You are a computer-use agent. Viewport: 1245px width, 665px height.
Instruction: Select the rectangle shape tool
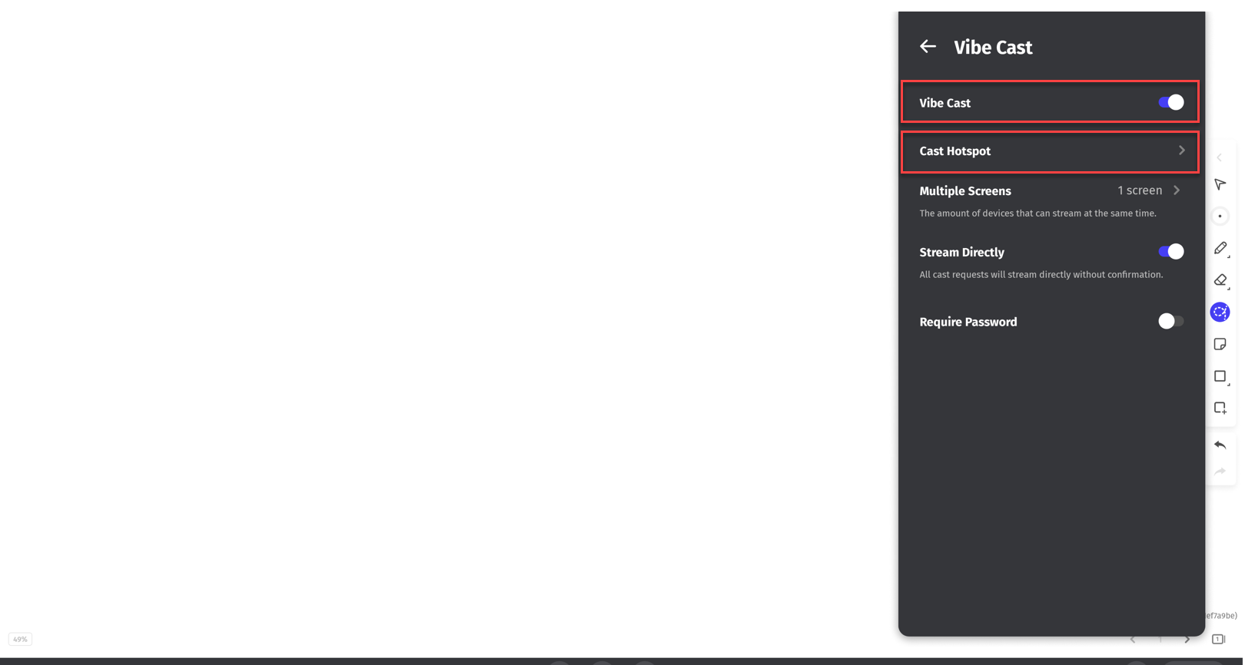1220,376
